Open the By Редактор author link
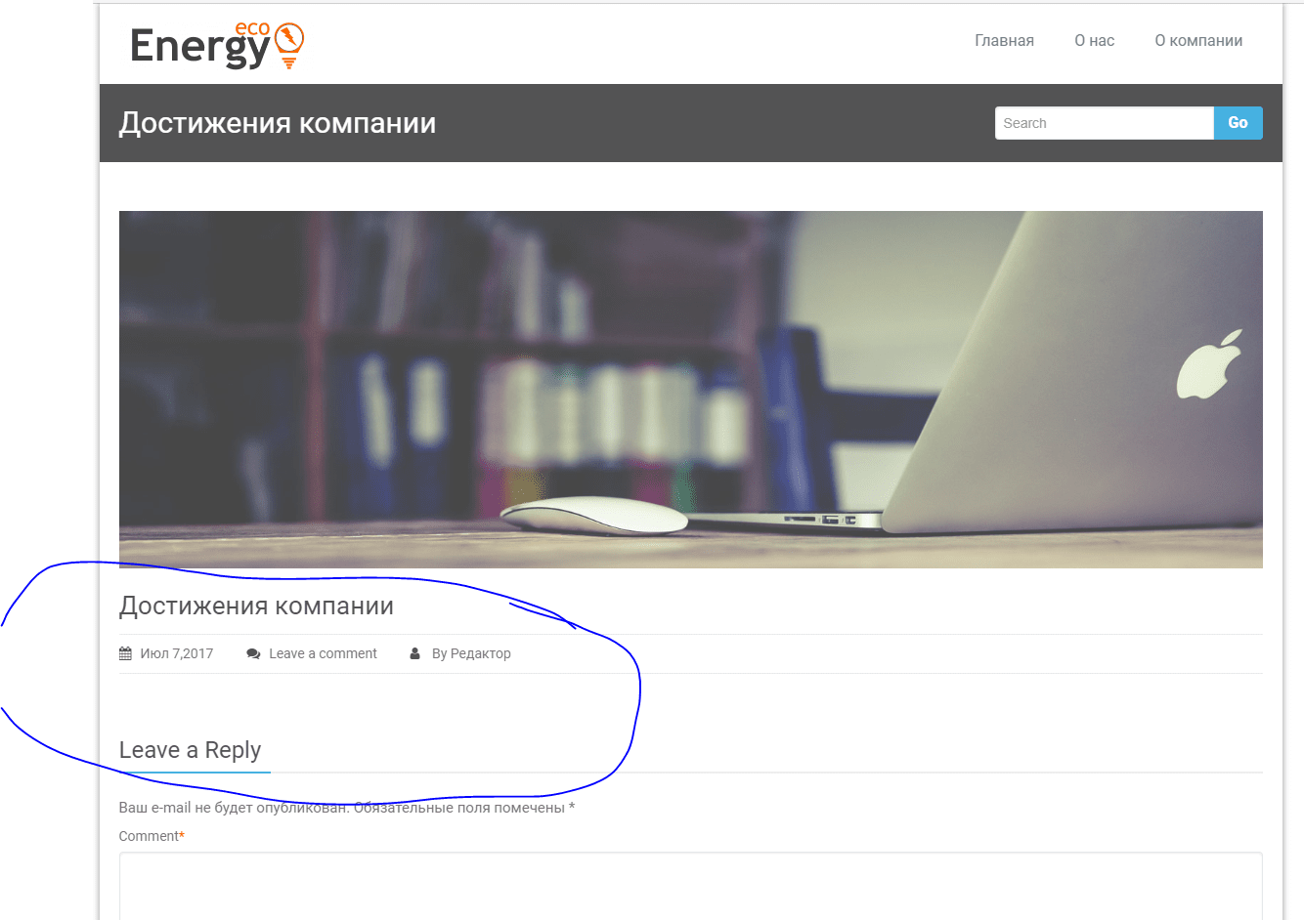This screenshot has height=920, width=1304. pos(471,653)
